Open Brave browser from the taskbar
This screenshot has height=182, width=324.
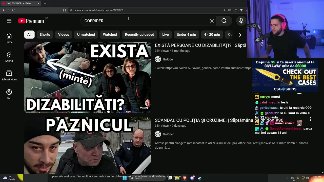click(185, 178)
